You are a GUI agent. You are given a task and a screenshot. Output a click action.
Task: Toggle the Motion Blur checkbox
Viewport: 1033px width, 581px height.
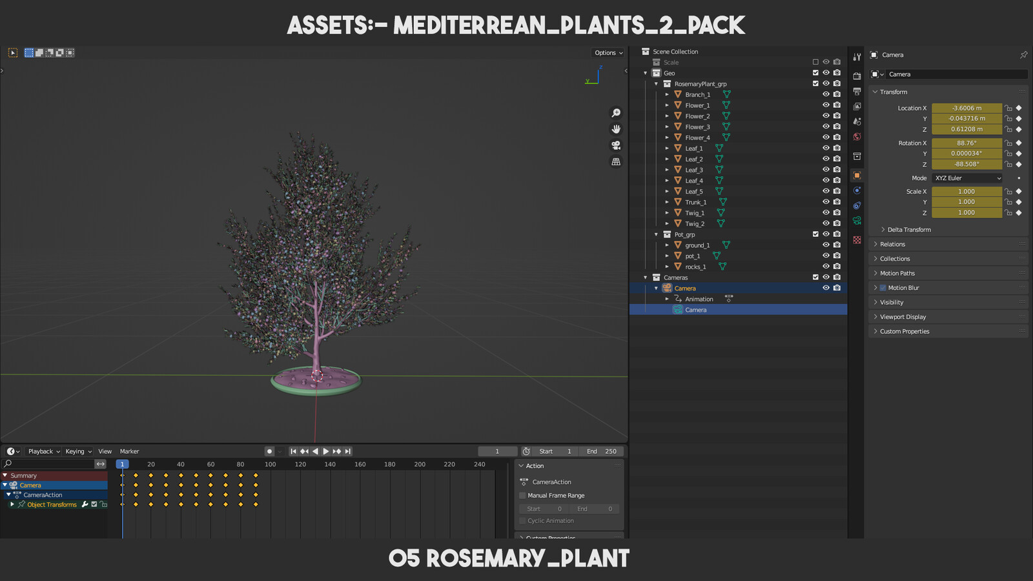(x=883, y=288)
